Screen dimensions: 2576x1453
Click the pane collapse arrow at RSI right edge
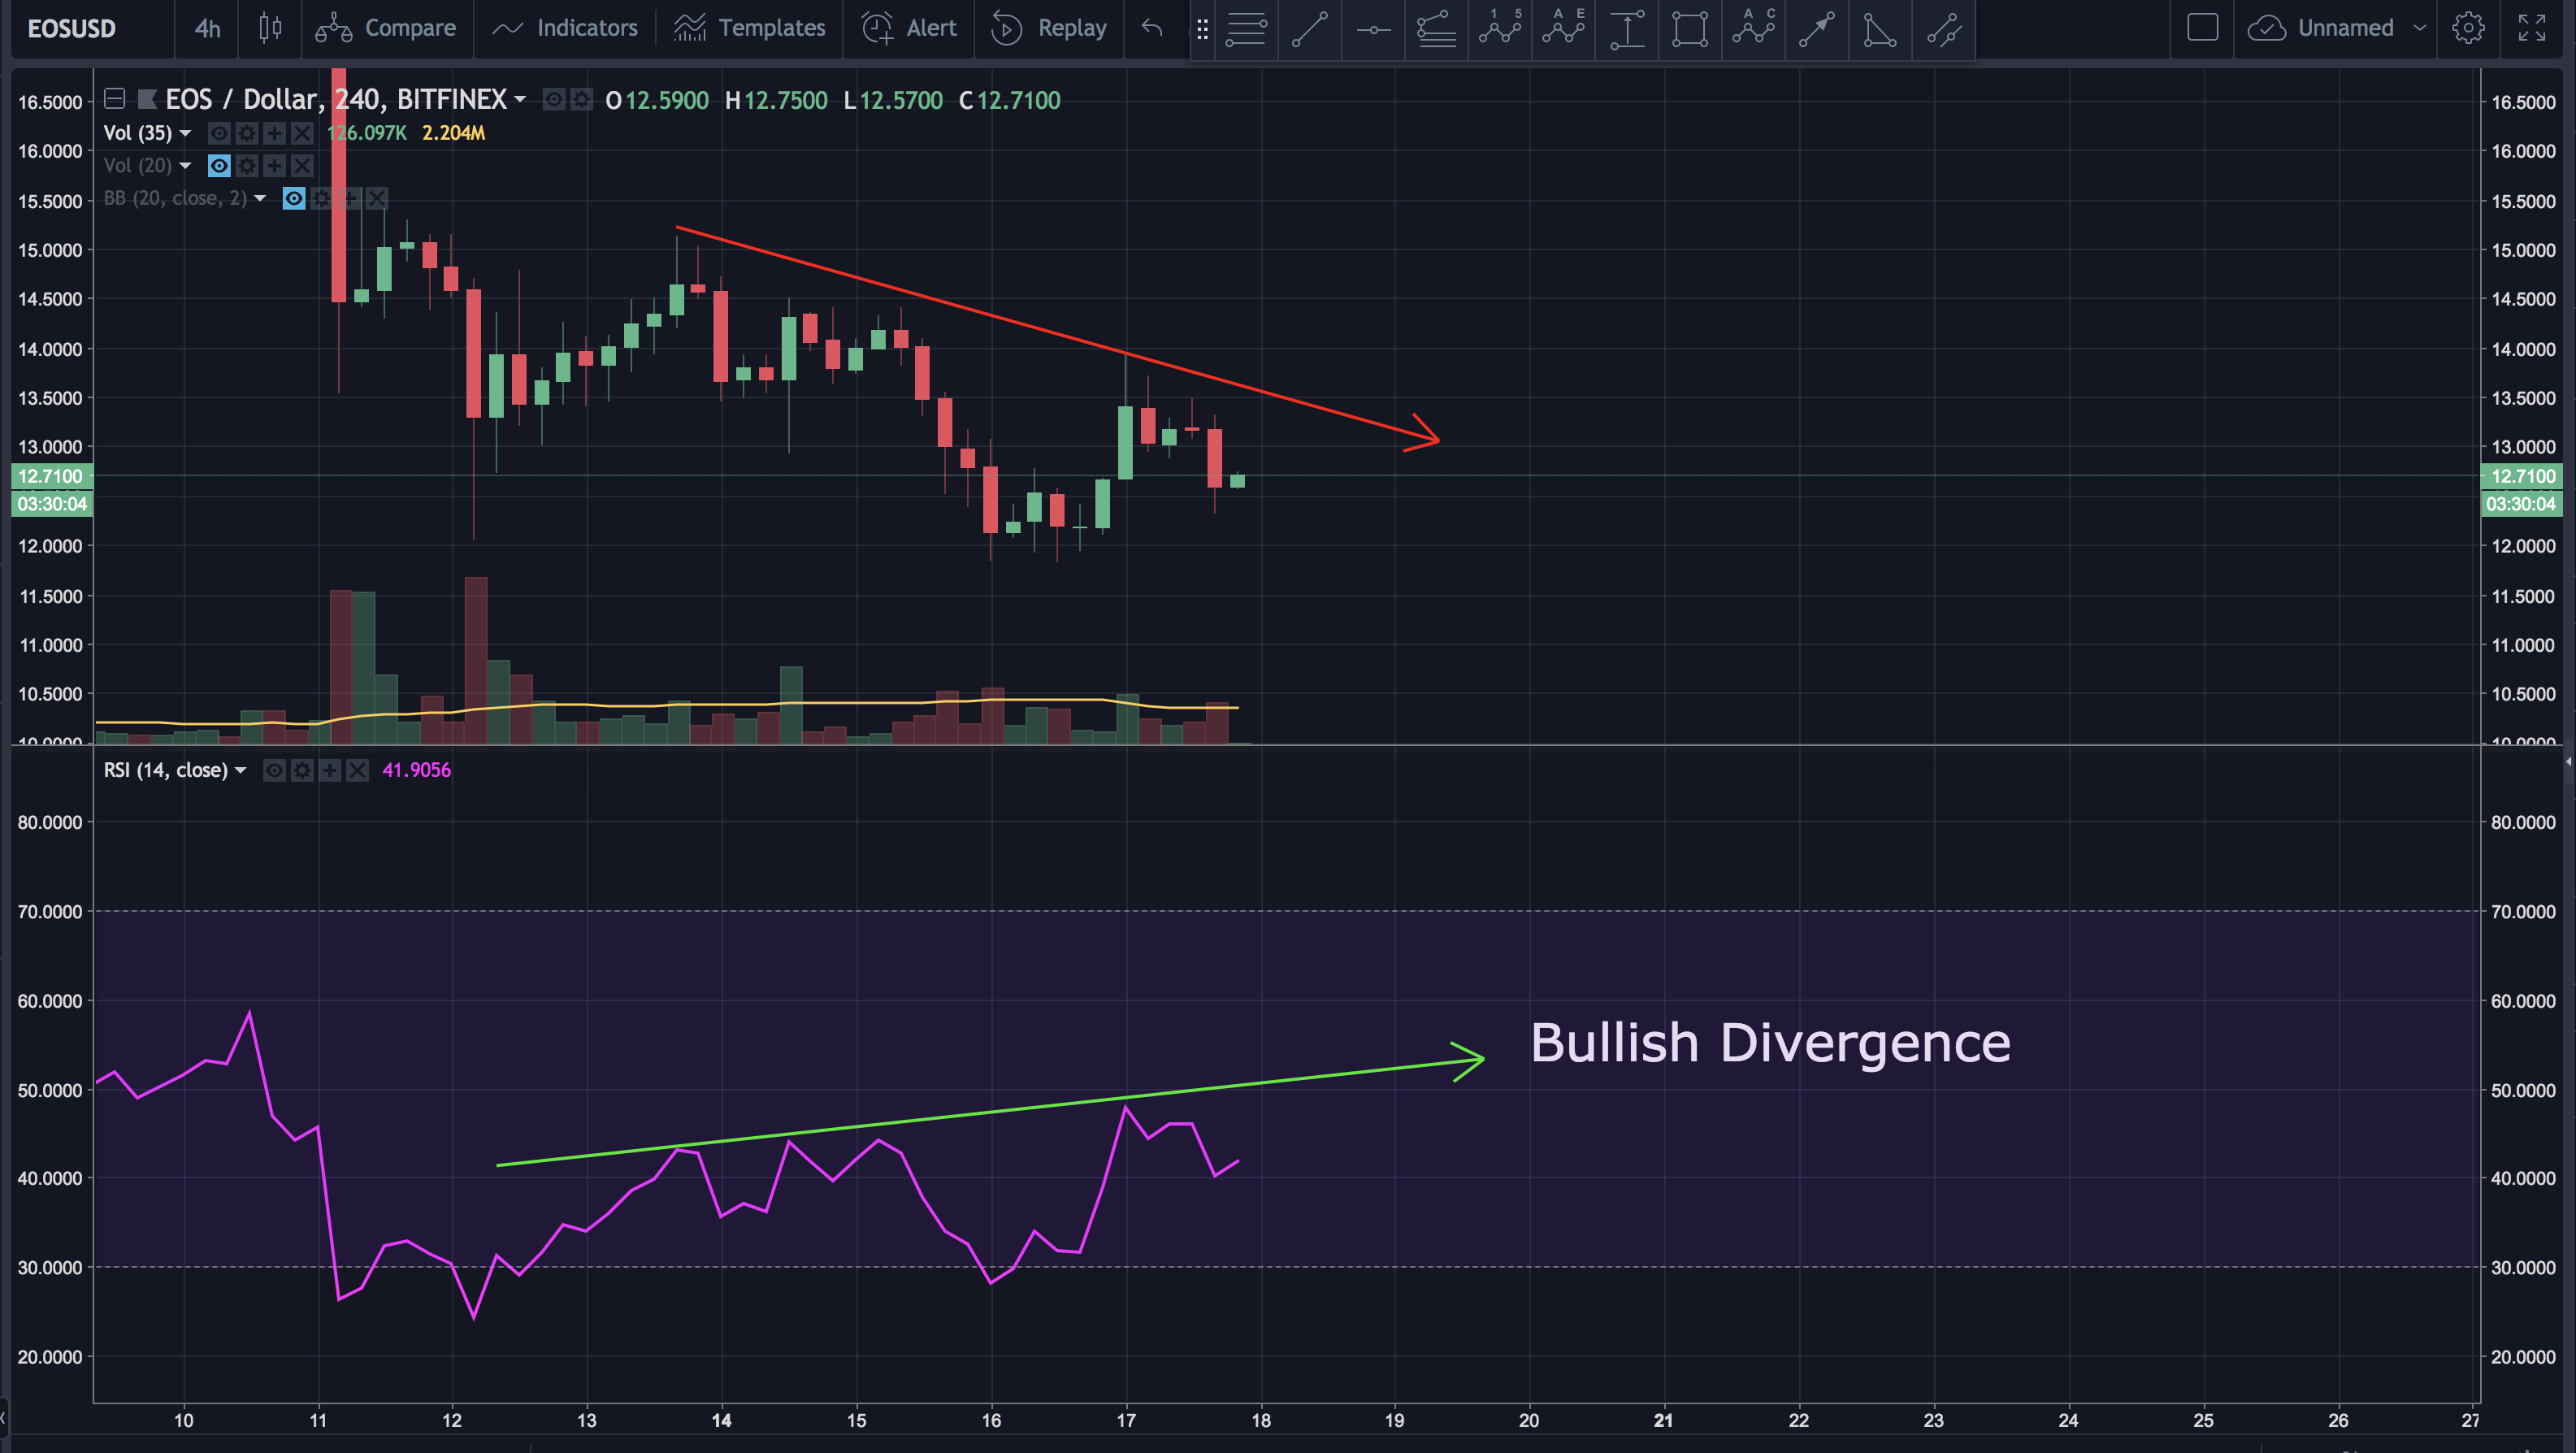pos(2568,762)
